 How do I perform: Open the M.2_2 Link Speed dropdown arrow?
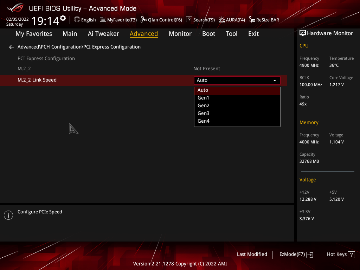[x=275, y=81]
